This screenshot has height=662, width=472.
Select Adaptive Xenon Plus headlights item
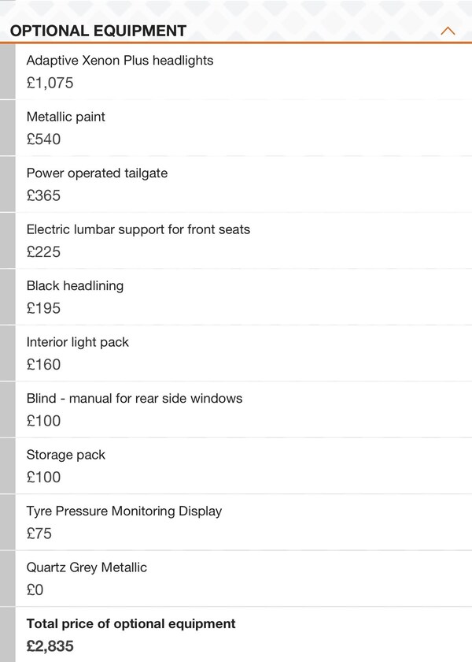tap(120, 61)
